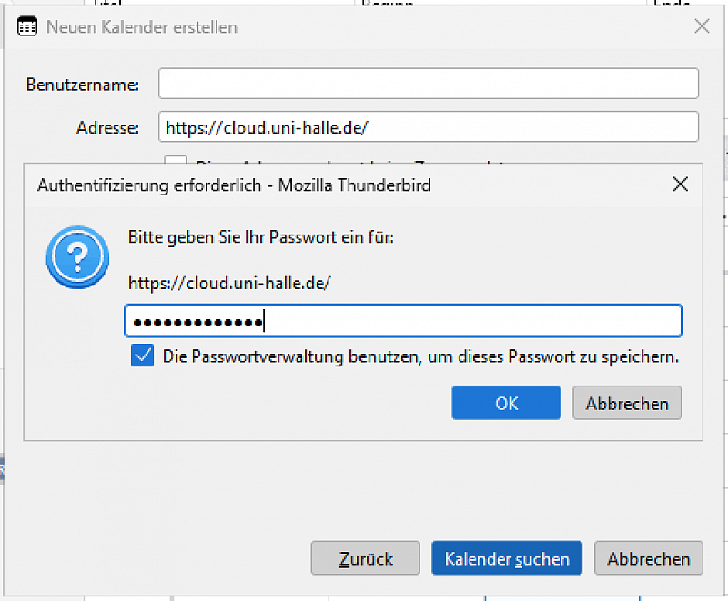Focus the Benutzername input field
The width and height of the screenshot is (728, 601).
(429, 84)
